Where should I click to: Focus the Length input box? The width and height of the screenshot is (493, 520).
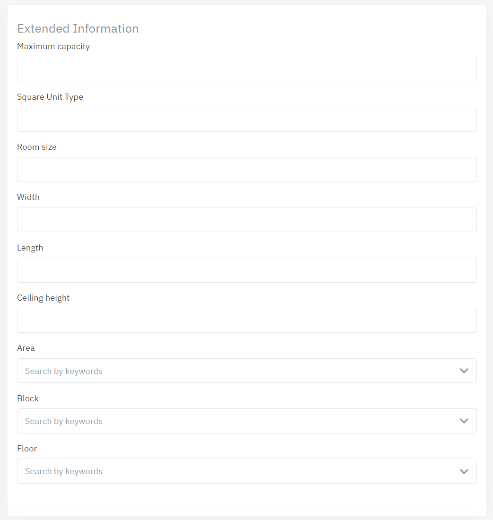pos(247,270)
